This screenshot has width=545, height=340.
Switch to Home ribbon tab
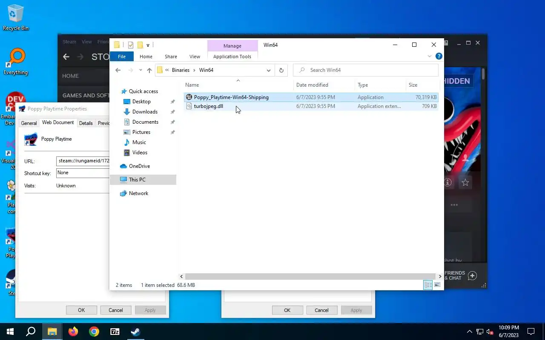pyautogui.click(x=146, y=57)
